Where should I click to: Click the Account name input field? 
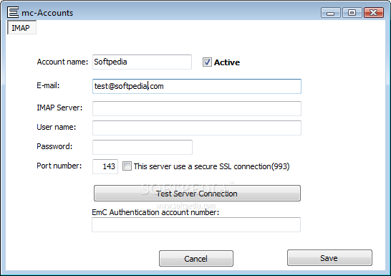pyautogui.click(x=142, y=62)
